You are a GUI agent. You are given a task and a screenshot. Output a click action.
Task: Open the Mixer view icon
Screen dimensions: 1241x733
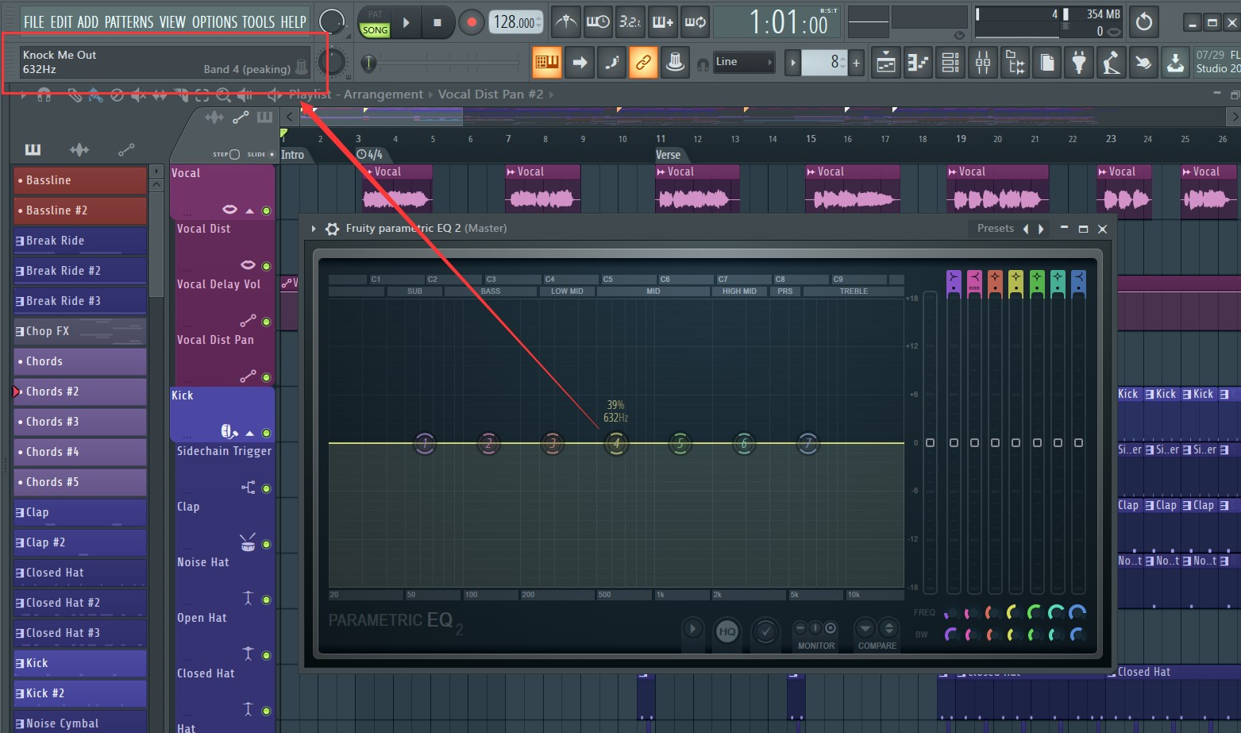pyautogui.click(x=983, y=62)
